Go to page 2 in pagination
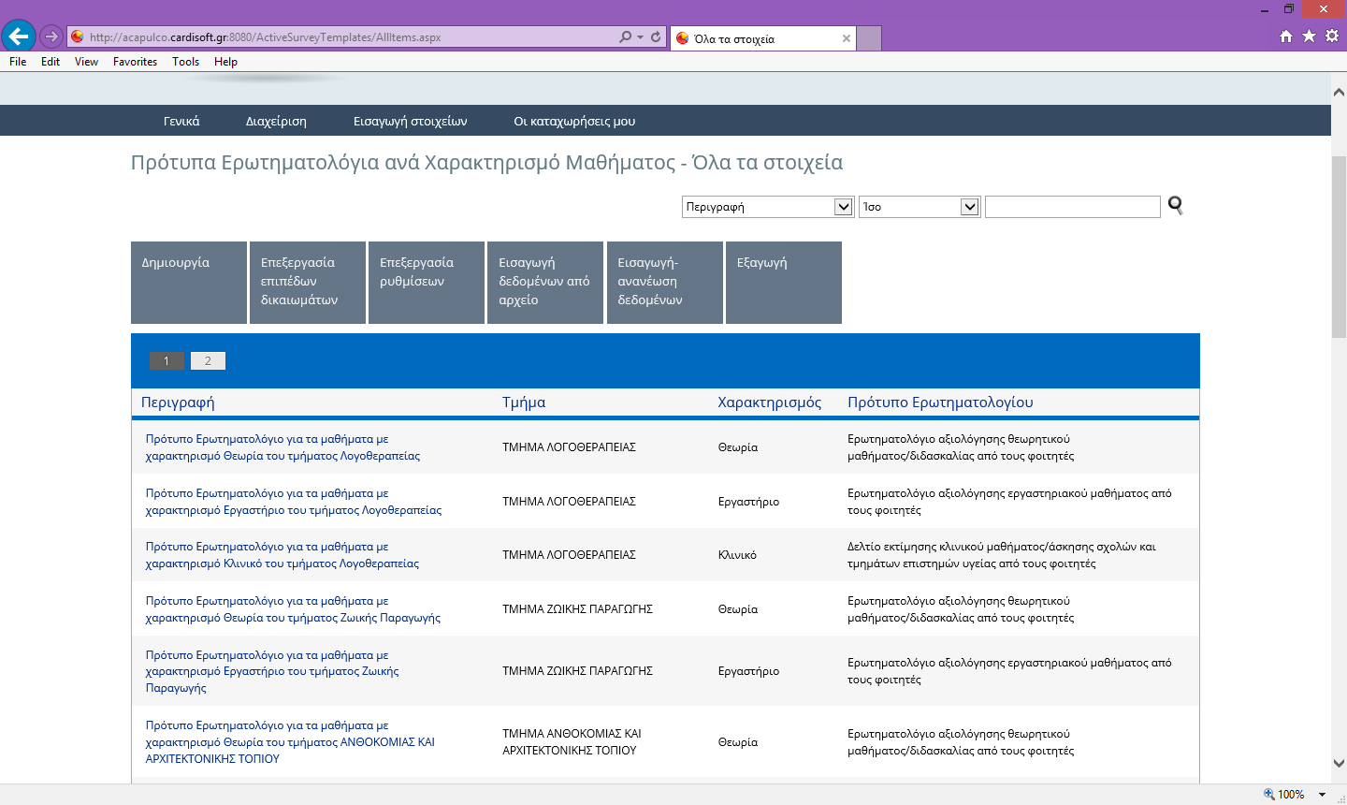 (x=208, y=361)
